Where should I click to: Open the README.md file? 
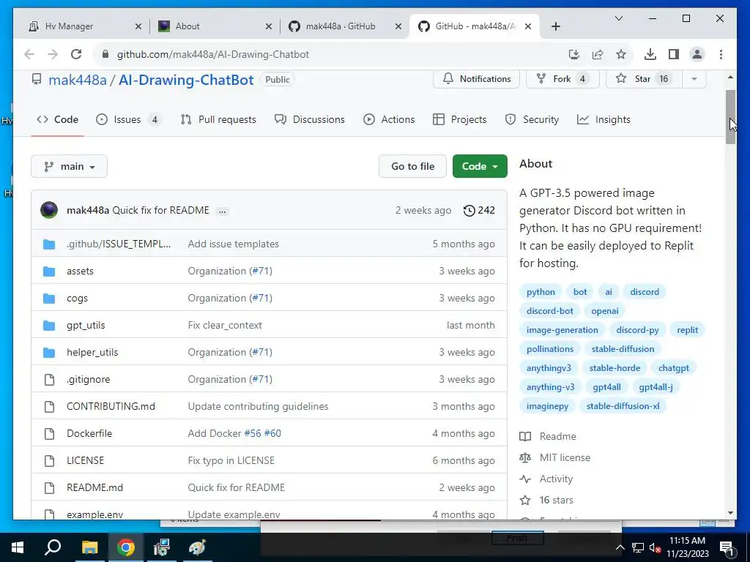click(x=94, y=488)
